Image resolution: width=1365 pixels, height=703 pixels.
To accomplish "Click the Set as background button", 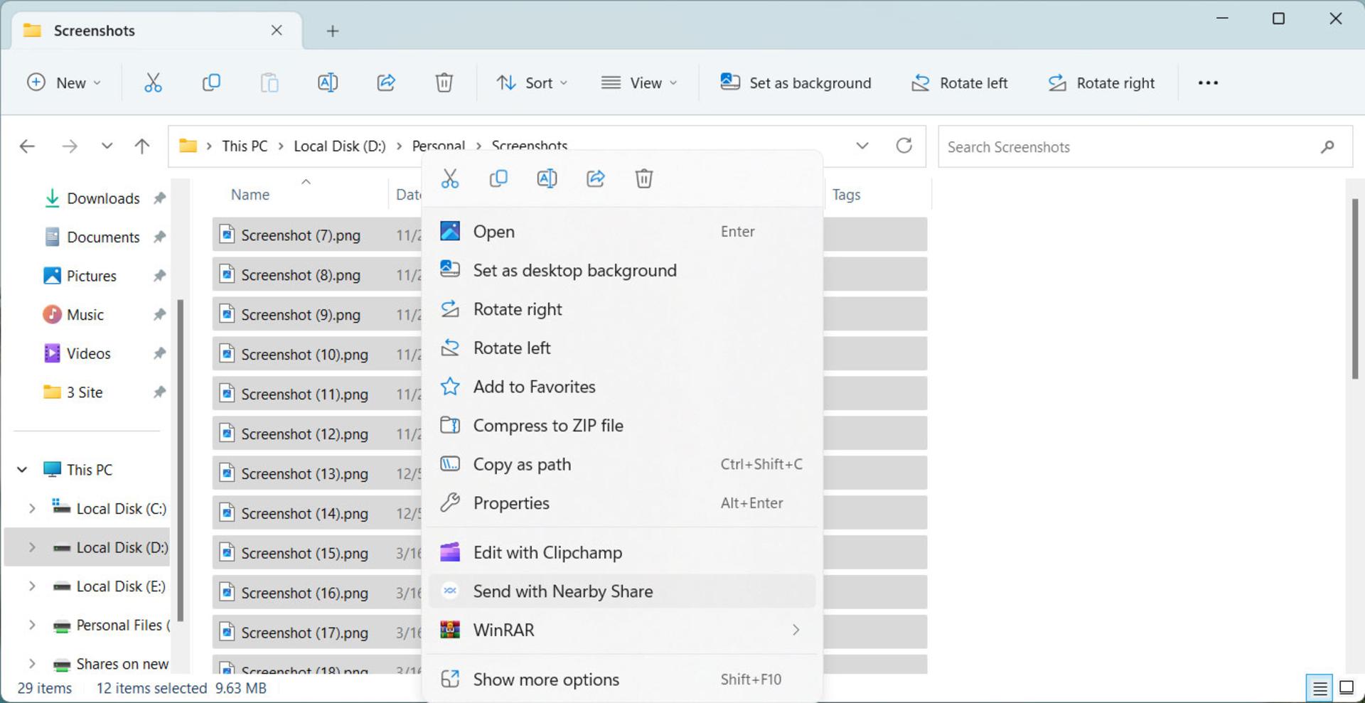I will click(x=796, y=82).
